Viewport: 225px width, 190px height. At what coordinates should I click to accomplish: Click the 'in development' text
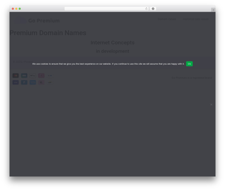[112, 51]
